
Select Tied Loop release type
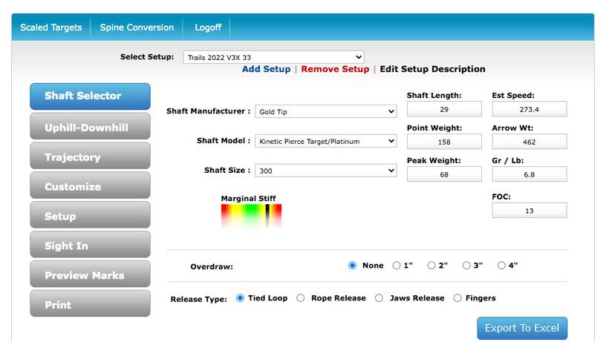pyautogui.click(x=240, y=297)
